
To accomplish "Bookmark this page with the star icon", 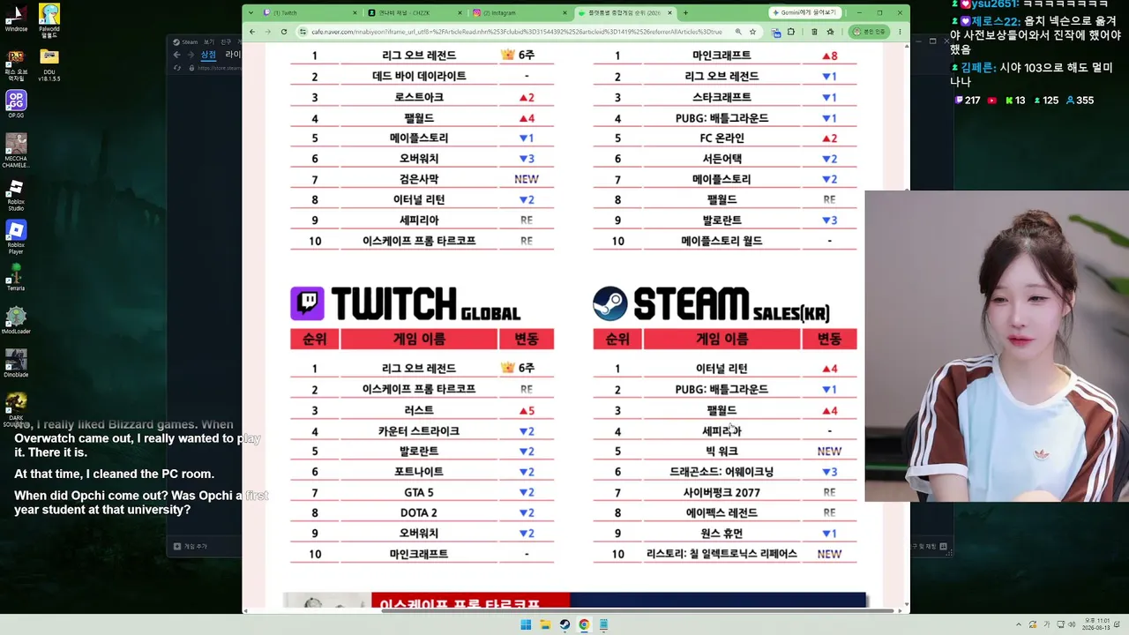I will pyautogui.click(x=752, y=32).
